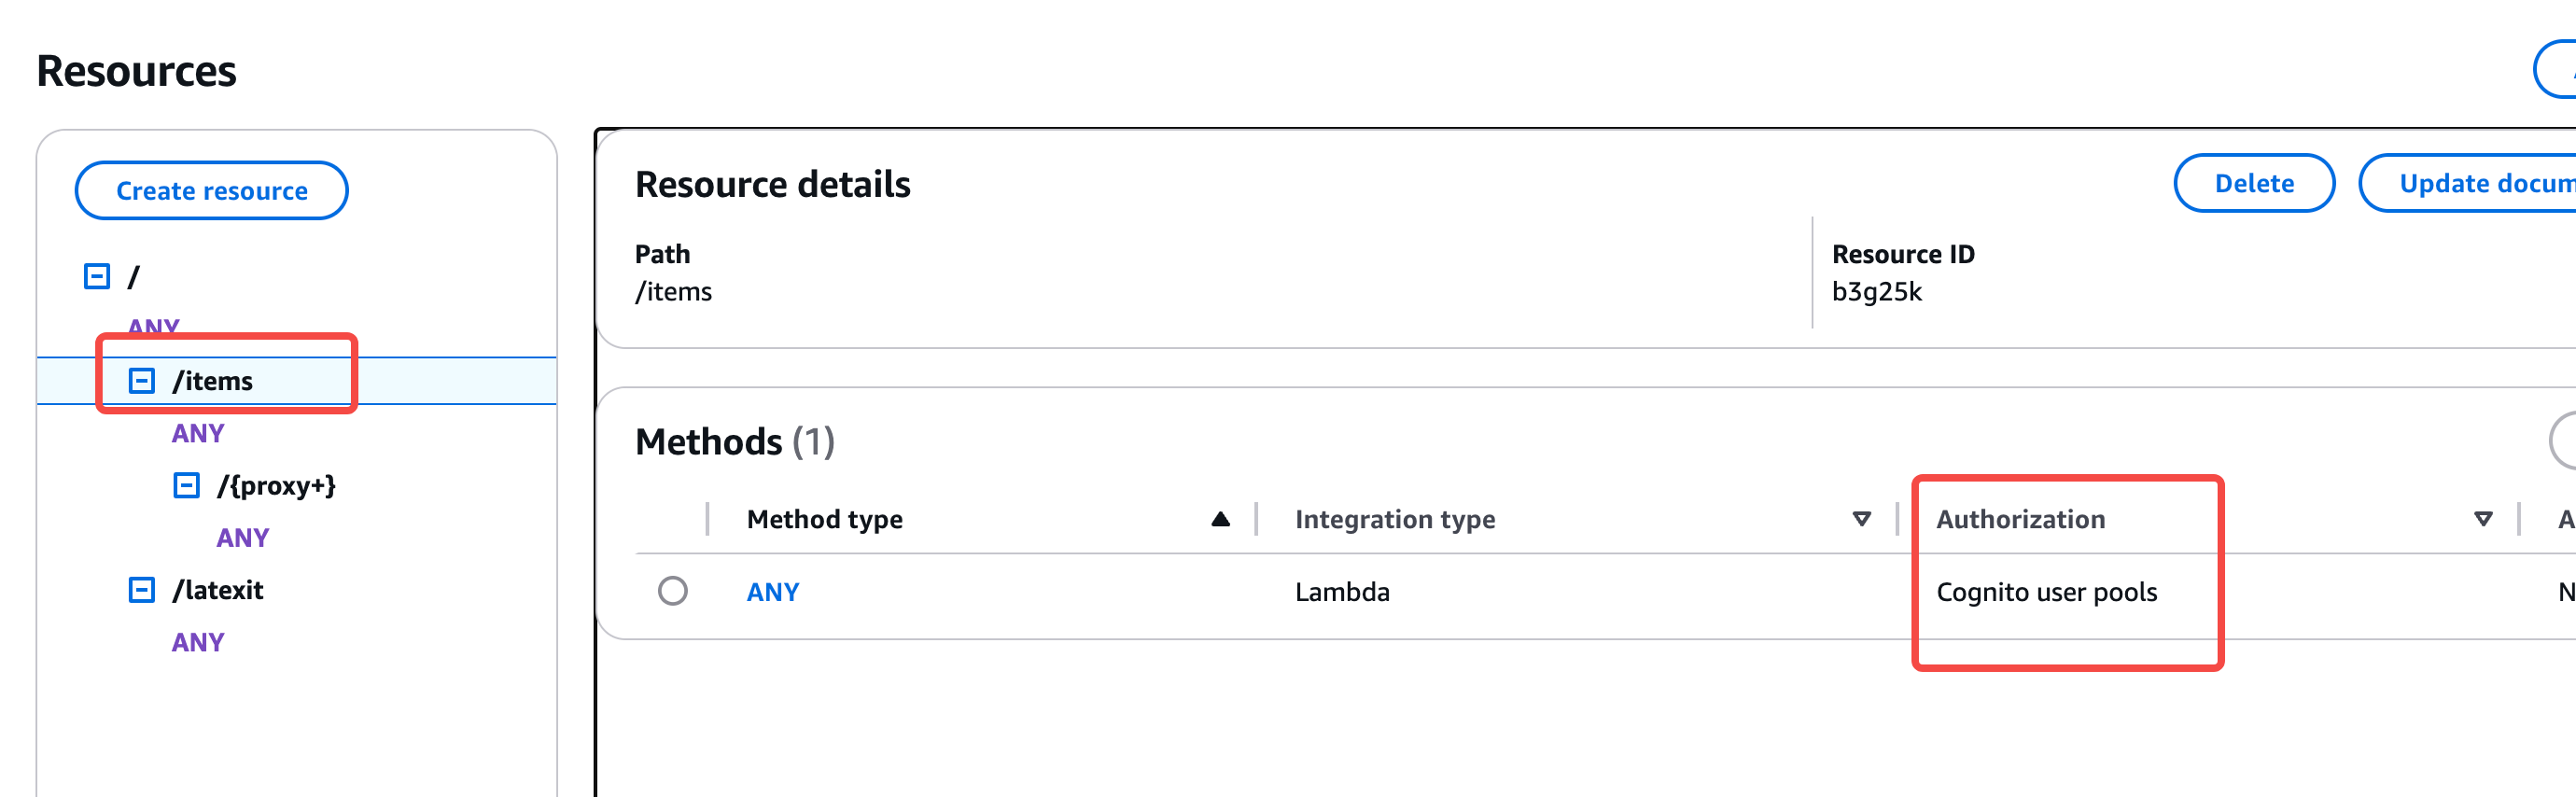
Task: Open the ANY method under /latexit
Action: (198, 642)
